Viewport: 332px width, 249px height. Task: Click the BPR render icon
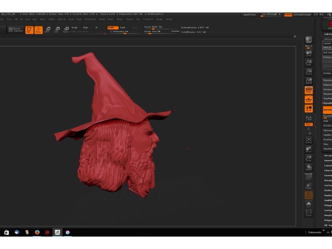pos(309,40)
